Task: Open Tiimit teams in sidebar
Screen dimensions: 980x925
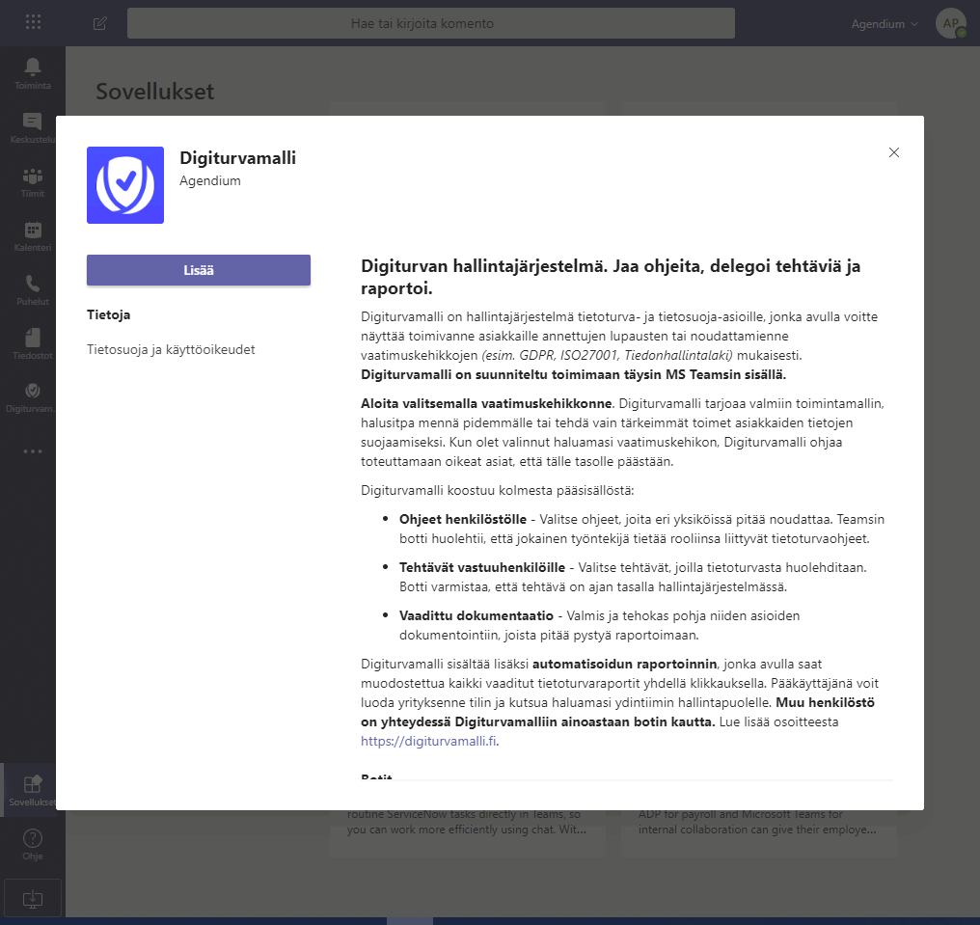Action: click(33, 182)
